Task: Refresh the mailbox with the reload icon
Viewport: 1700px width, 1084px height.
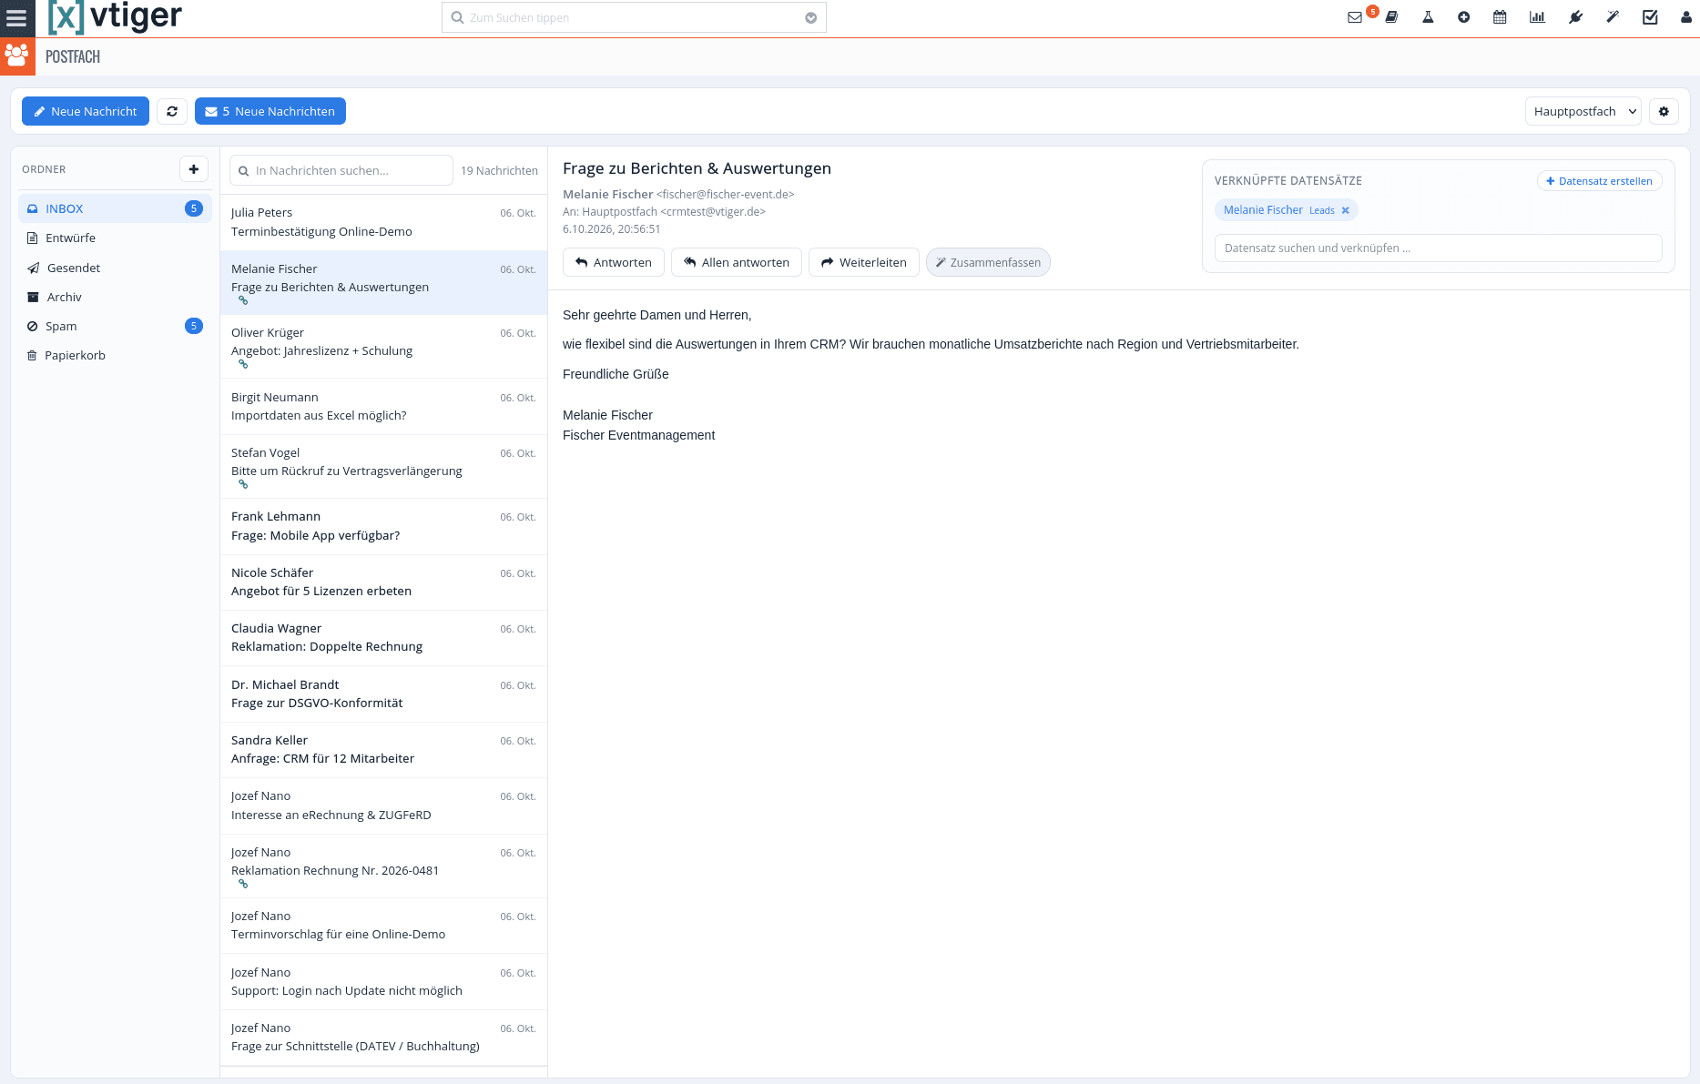Action: tap(172, 111)
